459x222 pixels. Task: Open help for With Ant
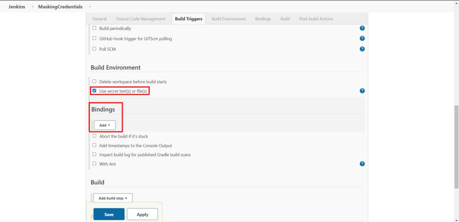[x=362, y=164]
